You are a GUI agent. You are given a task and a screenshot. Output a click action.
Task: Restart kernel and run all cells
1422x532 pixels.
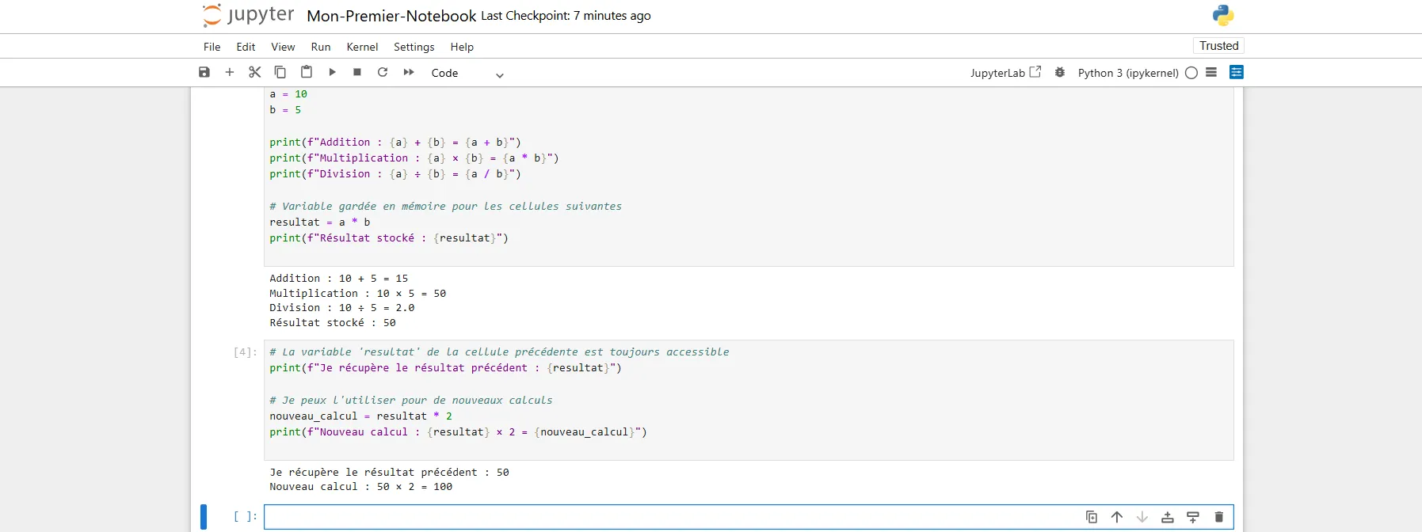coord(409,72)
